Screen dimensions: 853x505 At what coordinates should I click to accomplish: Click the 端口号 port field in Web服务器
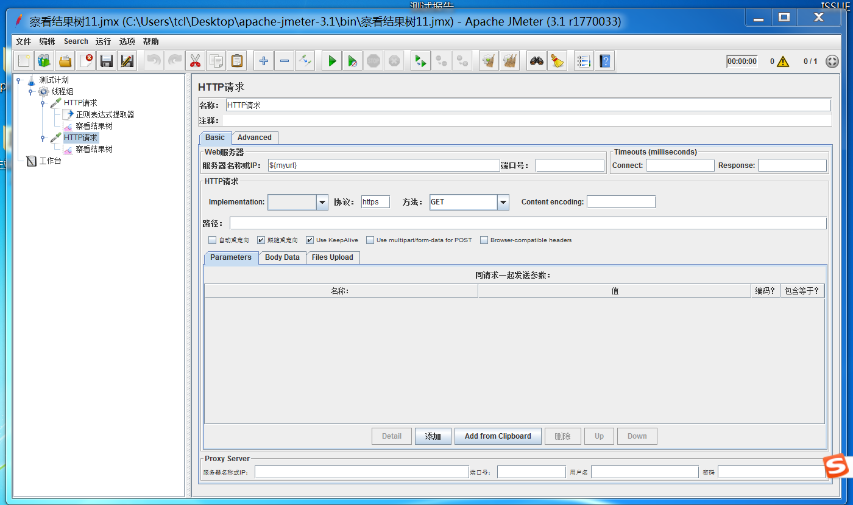(x=570, y=165)
